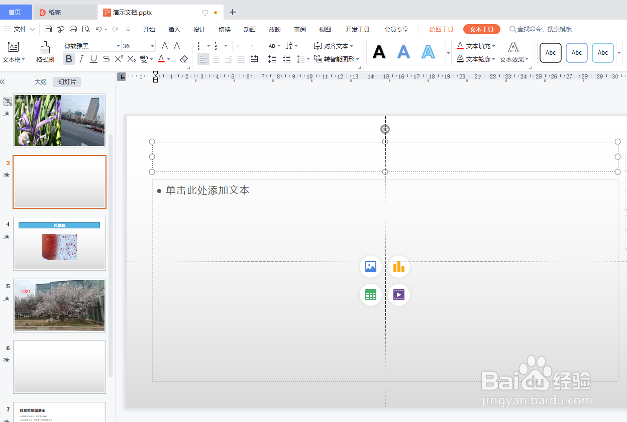The image size is (627, 422).
Task: Apply superscript X² formatting
Action: click(x=119, y=59)
